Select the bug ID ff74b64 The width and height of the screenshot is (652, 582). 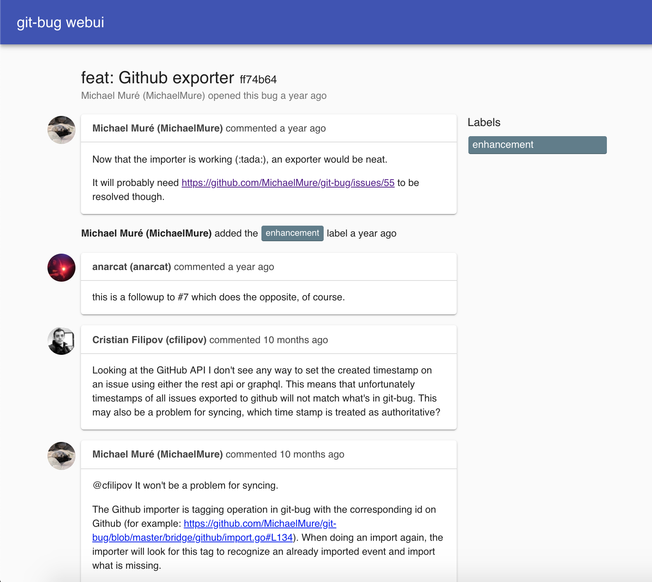click(258, 80)
